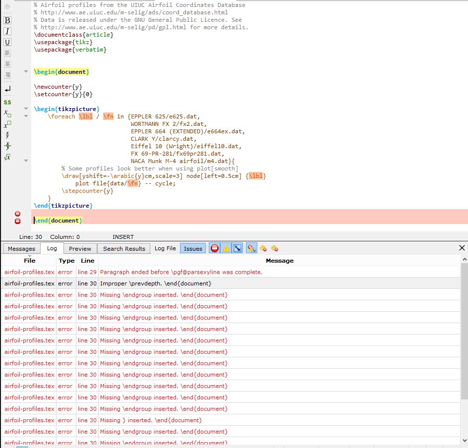Insert a newline using the return arrow icon
The width and height of the screenshot is (468, 448).
coord(7,89)
